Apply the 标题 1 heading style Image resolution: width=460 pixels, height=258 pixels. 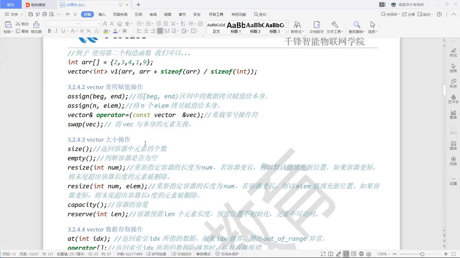click(x=236, y=28)
